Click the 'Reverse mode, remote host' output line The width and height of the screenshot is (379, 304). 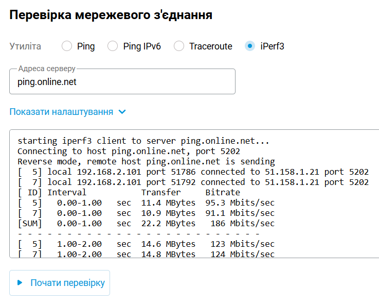(146, 162)
